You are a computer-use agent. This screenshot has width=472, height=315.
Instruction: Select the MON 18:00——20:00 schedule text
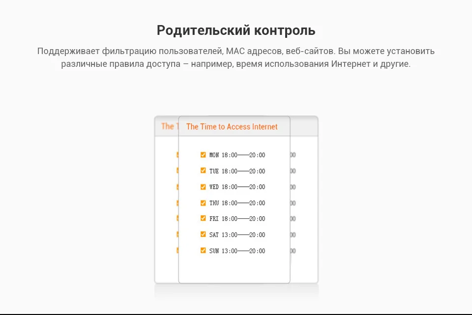click(x=237, y=155)
